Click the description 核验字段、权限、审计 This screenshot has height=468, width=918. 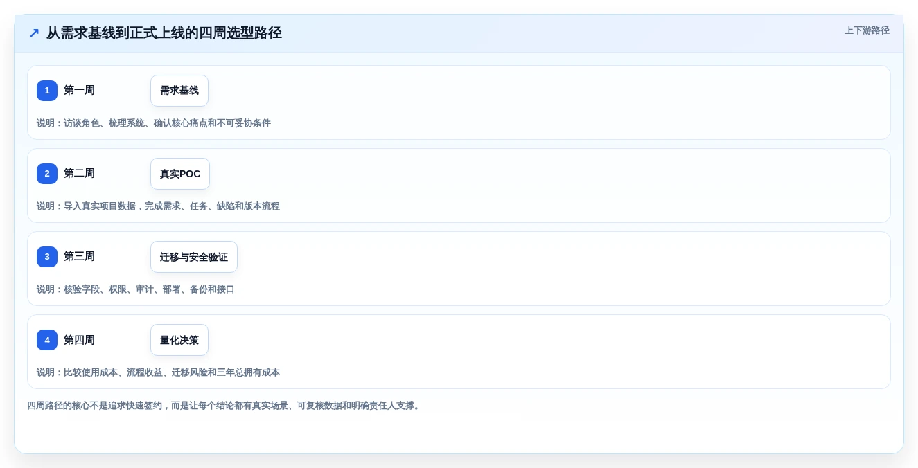pyautogui.click(x=136, y=289)
